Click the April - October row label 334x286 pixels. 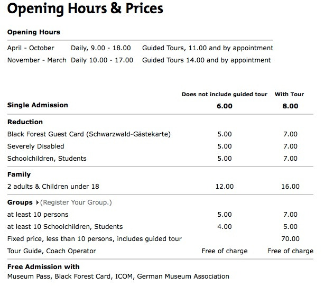point(31,48)
